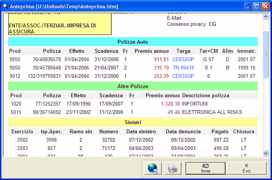This screenshot has height=180, width=272.
Task: Click the 1.328,18 annual premium value
Action: [x=170, y=104]
